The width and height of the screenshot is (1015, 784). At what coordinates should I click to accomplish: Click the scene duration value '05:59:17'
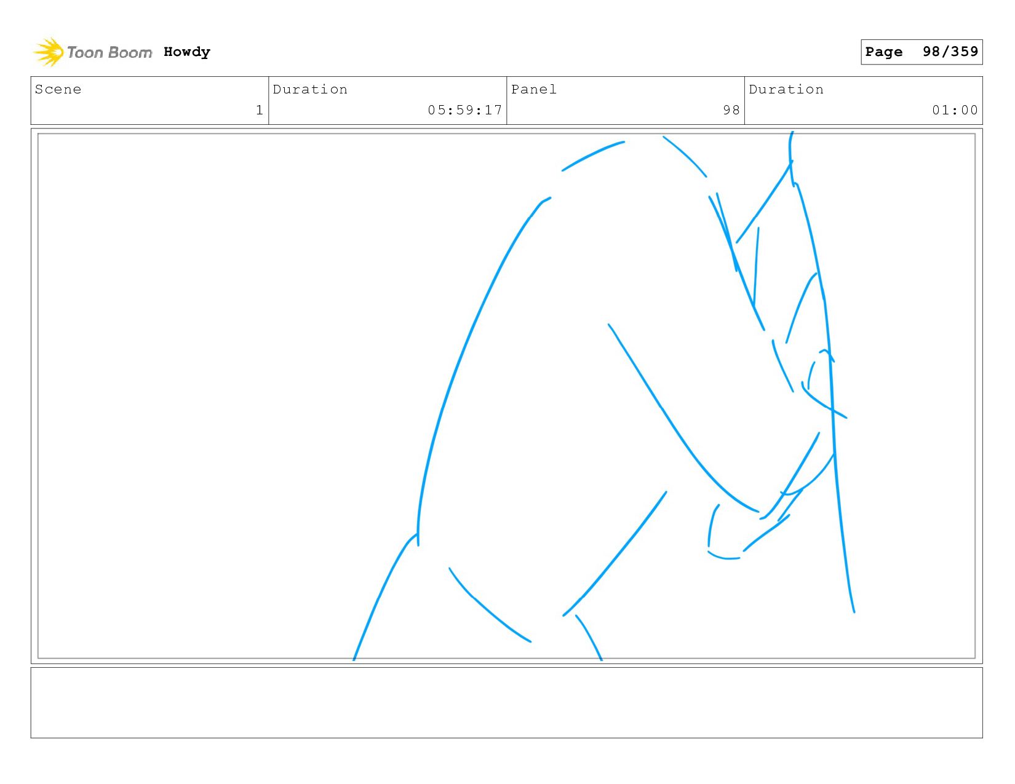(465, 110)
